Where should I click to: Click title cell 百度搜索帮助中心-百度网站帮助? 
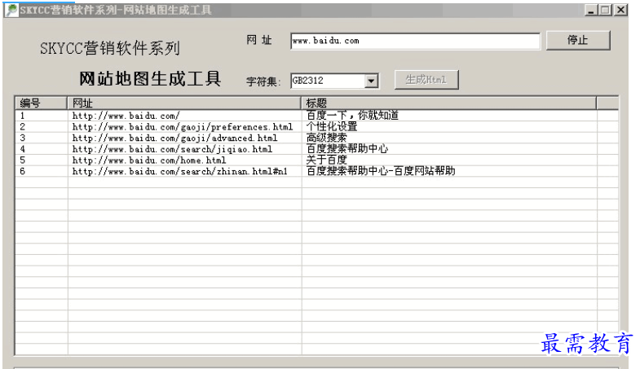pyautogui.click(x=381, y=171)
